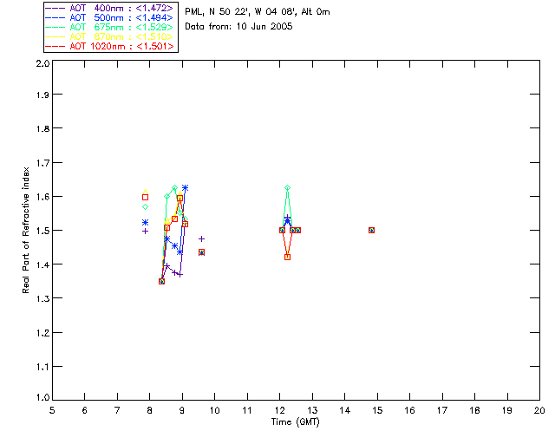Click the blue dashed line sample in legend
Viewport: 555px width, 444px height.
point(55,17)
